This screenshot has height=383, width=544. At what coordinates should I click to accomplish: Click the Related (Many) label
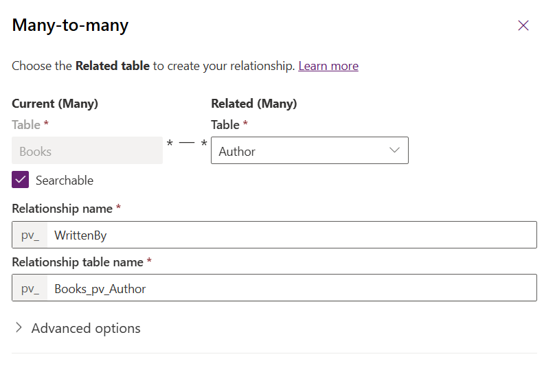(x=254, y=104)
